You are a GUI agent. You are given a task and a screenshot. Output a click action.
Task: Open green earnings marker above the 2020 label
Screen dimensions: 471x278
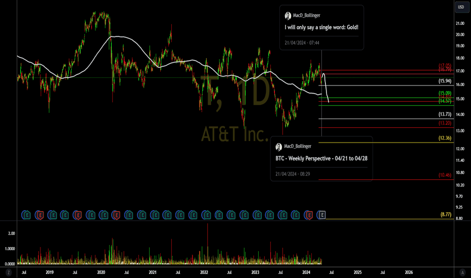(x=104, y=215)
